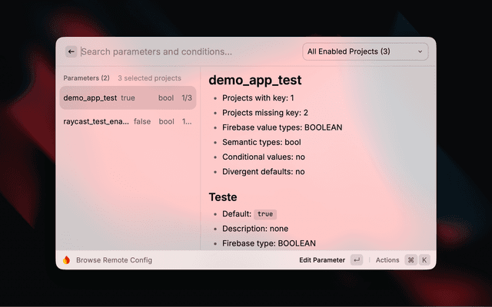Image resolution: width=492 pixels, height=307 pixels.
Task: Select the demo_app_test parameter row
Action: (128, 97)
